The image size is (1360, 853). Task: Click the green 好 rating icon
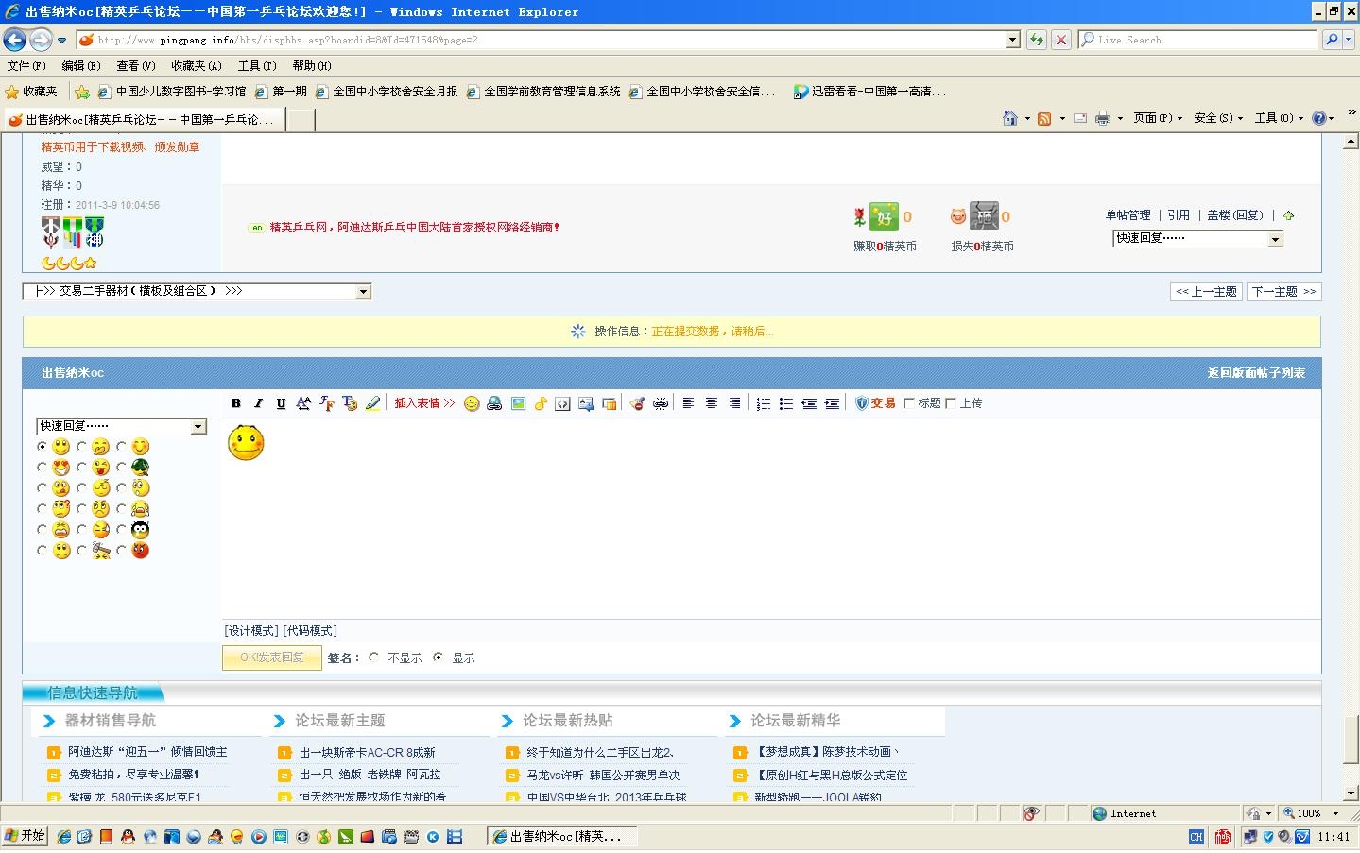click(x=884, y=216)
